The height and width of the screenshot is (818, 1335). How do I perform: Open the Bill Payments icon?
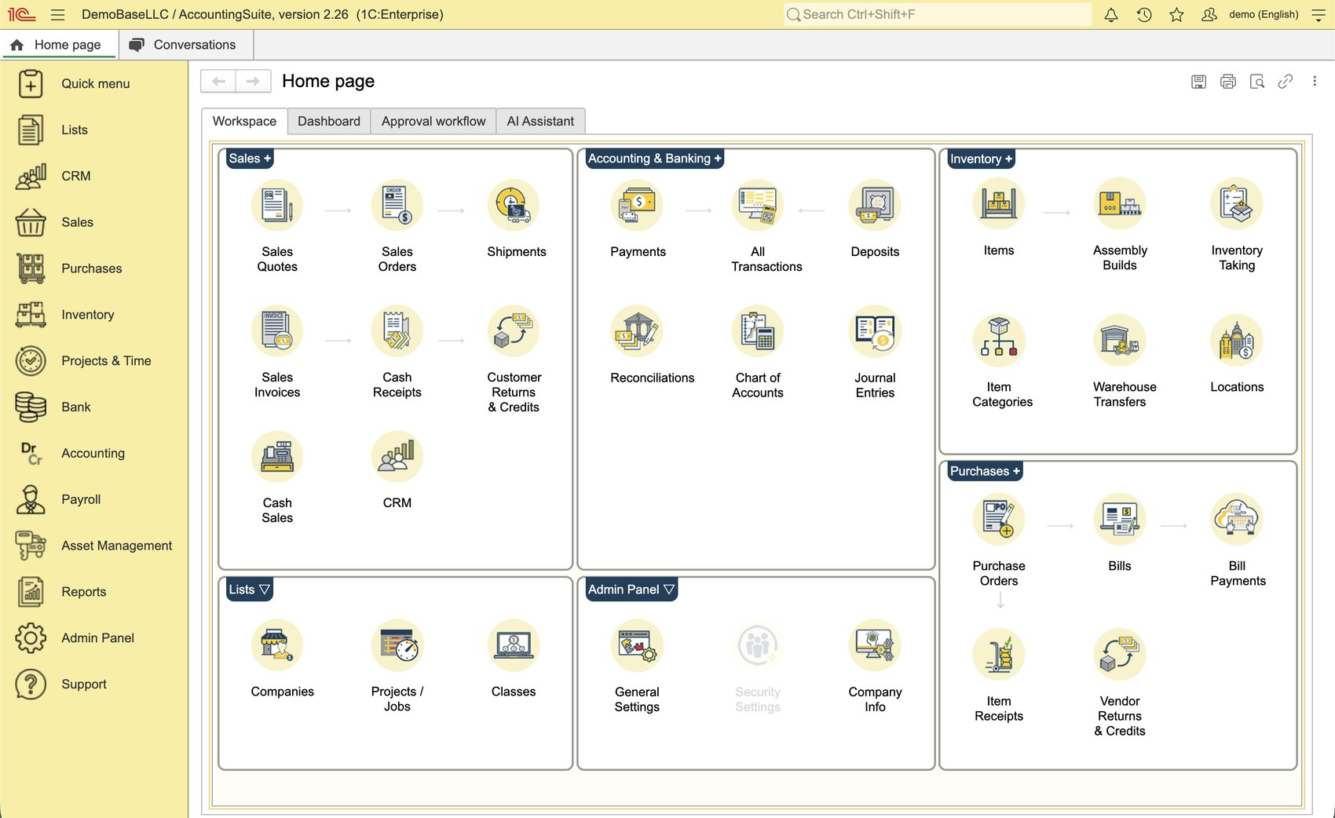1237,520
